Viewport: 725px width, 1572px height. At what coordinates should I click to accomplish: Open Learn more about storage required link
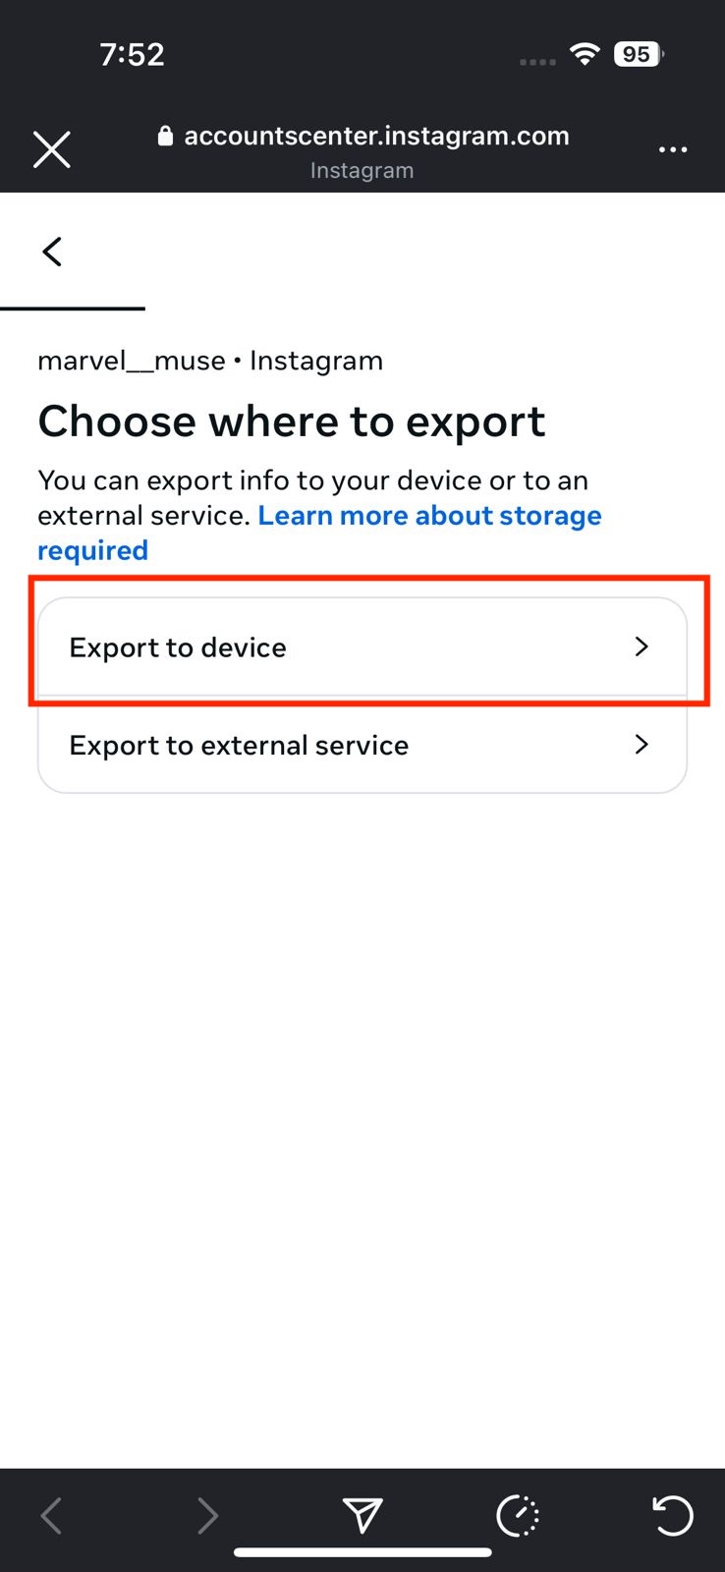click(x=429, y=516)
